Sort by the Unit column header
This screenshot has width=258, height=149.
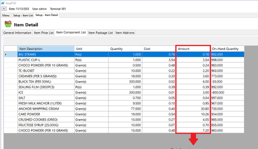[x=91, y=49]
